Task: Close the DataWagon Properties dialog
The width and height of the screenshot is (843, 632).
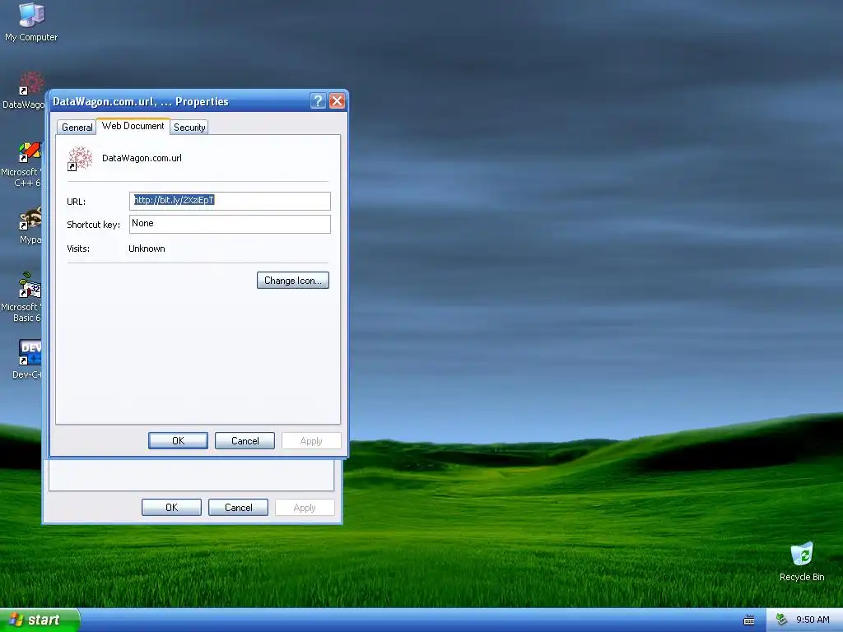Action: pyautogui.click(x=337, y=101)
